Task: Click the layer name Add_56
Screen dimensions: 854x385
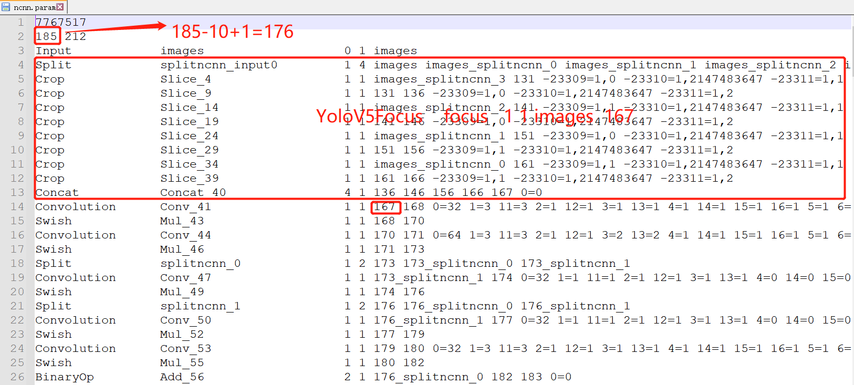Action: pyautogui.click(x=182, y=377)
